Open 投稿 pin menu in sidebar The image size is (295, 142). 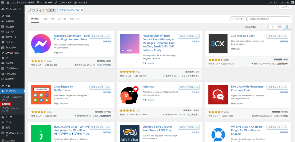tap(12, 16)
